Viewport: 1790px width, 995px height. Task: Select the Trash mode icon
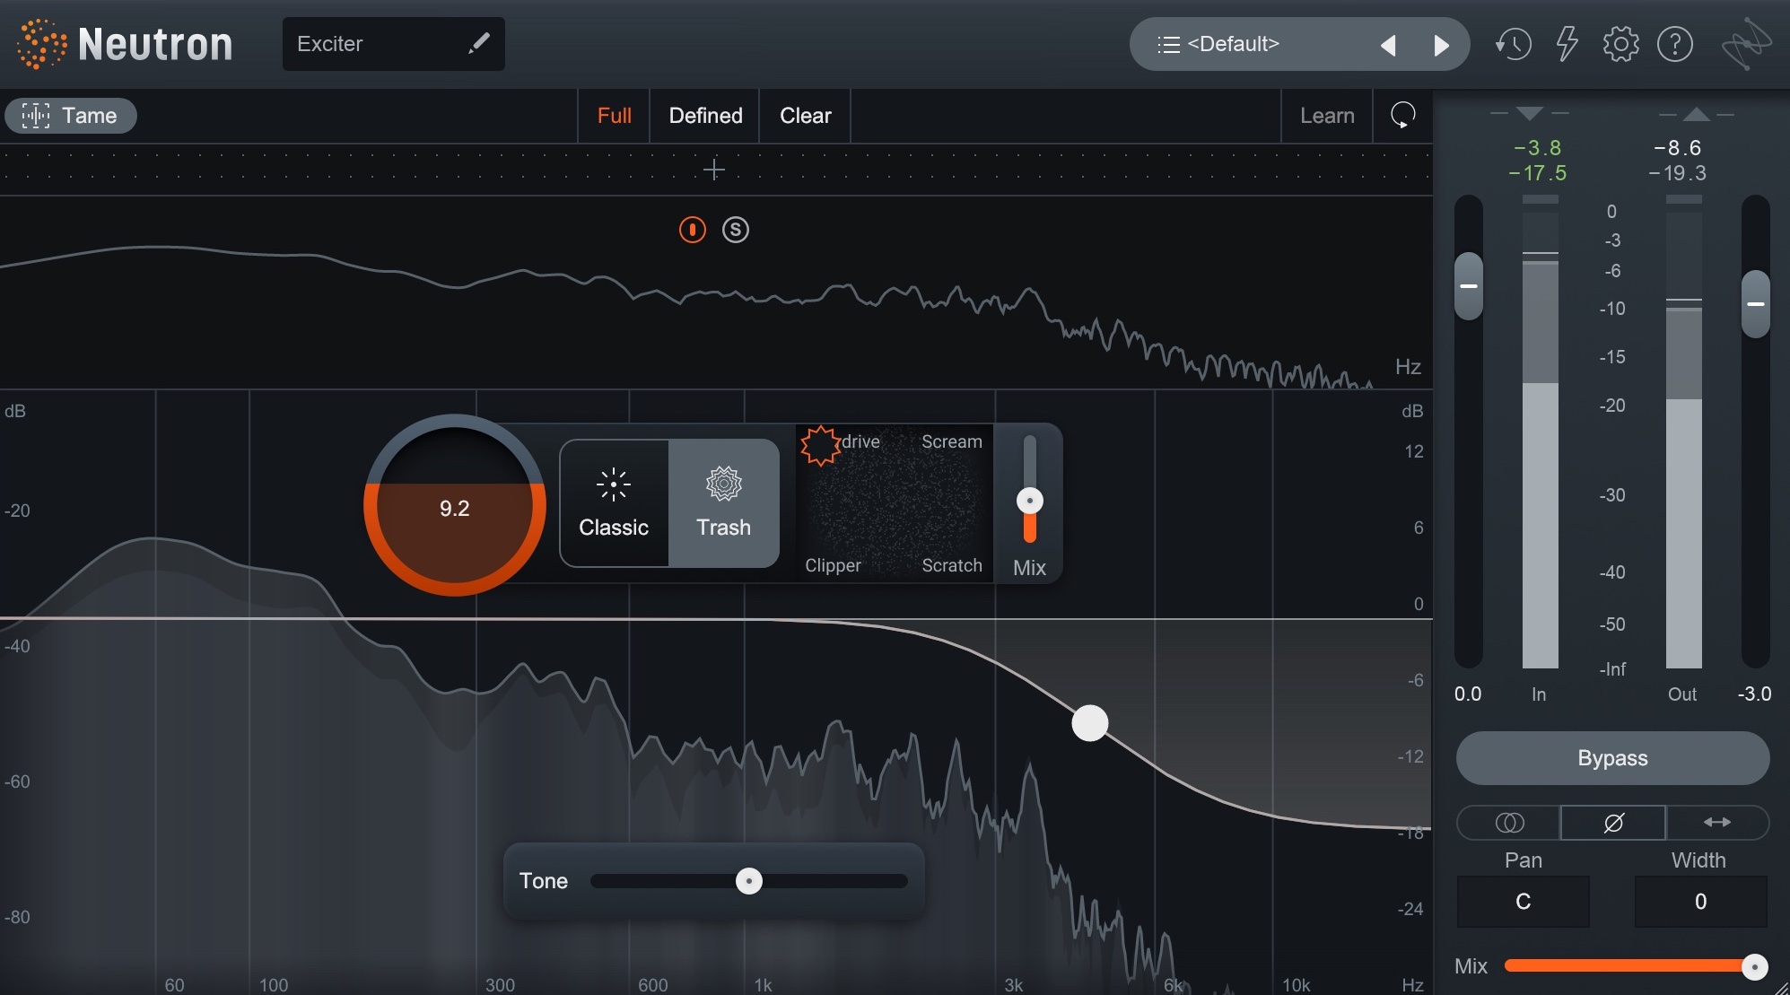pyautogui.click(x=724, y=484)
